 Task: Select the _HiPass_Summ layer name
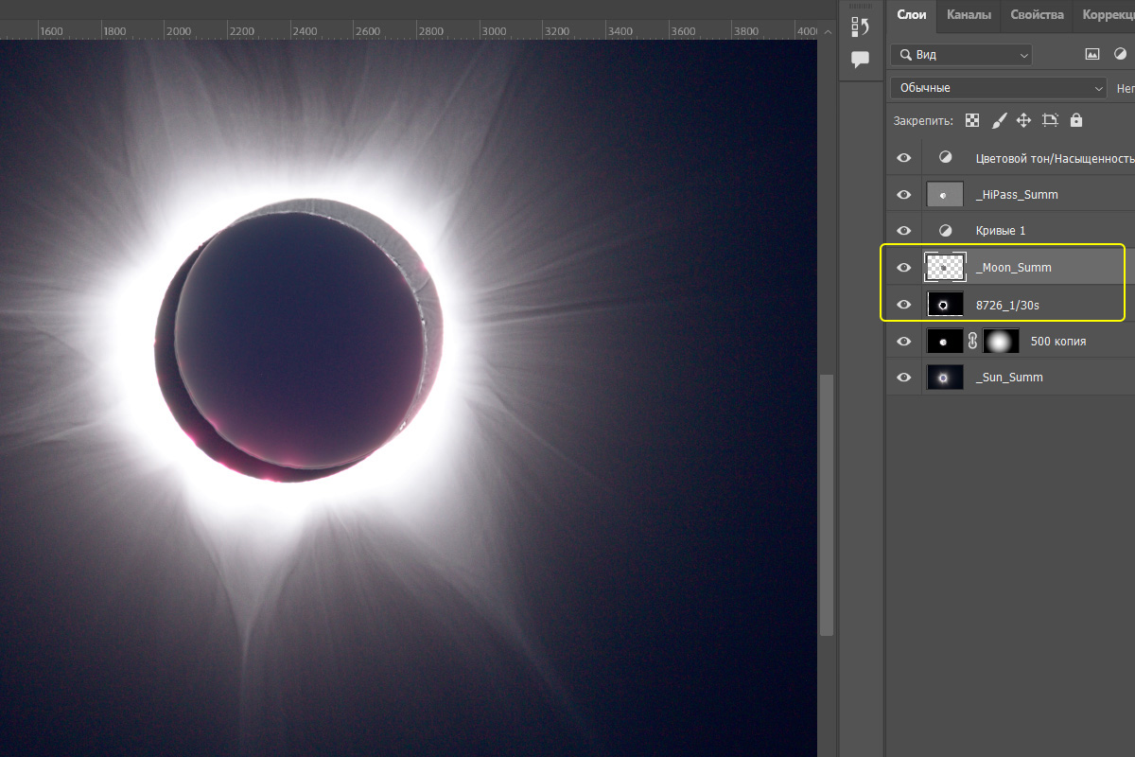1017,195
